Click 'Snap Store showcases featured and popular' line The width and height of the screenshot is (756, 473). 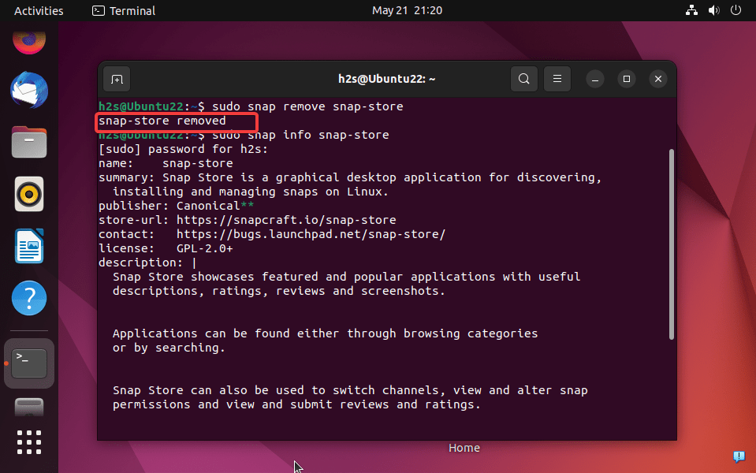click(x=346, y=277)
